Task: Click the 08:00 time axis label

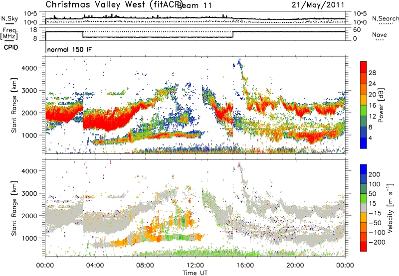Action: [145, 266]
